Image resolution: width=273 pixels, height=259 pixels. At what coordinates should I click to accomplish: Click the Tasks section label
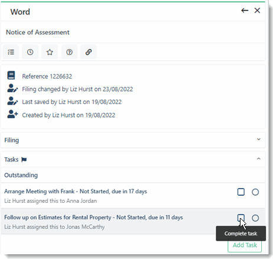click(11, 160)
